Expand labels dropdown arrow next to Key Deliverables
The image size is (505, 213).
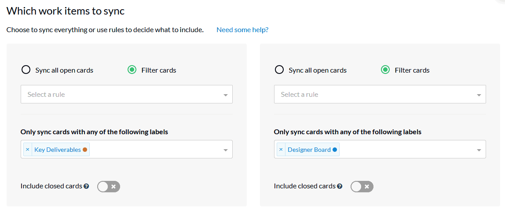pyautogui.click(x=225, y=150)
